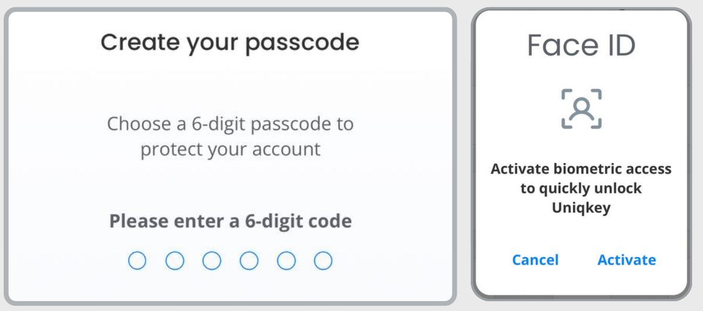Click the "protect your account" text line
This screenshot has height=311, width=703.
(230, 150)
